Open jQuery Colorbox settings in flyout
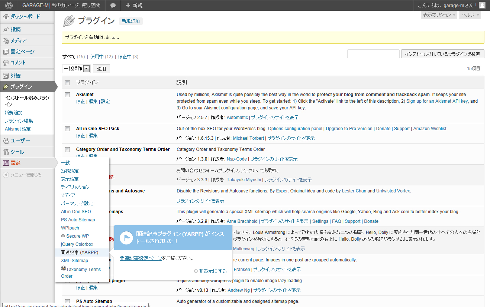490x307 pixels. [x=77, y=244]
